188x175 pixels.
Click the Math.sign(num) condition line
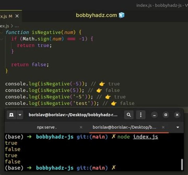click(52, 39)
